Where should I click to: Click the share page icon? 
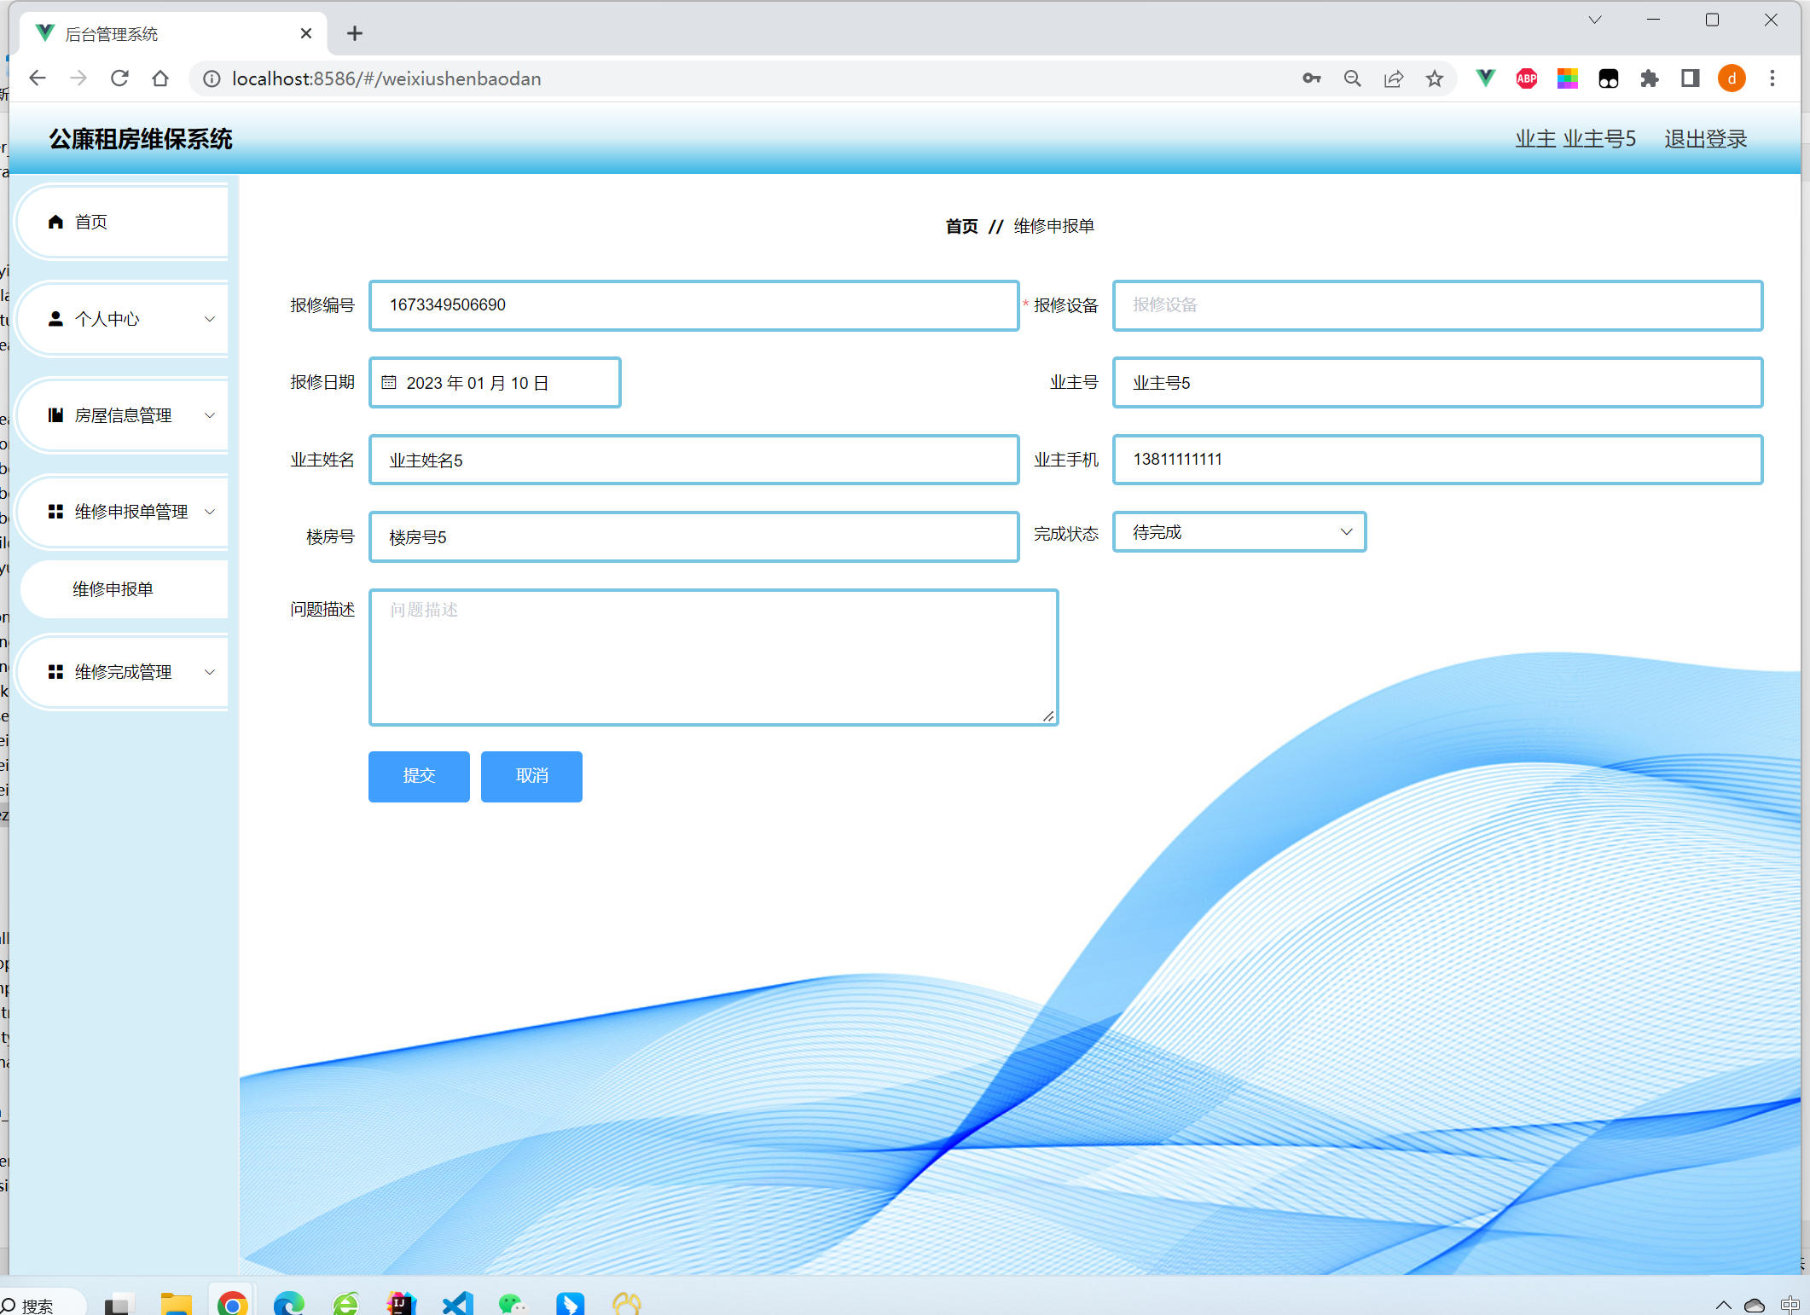pyautogui.click(x=1394, y=78)
